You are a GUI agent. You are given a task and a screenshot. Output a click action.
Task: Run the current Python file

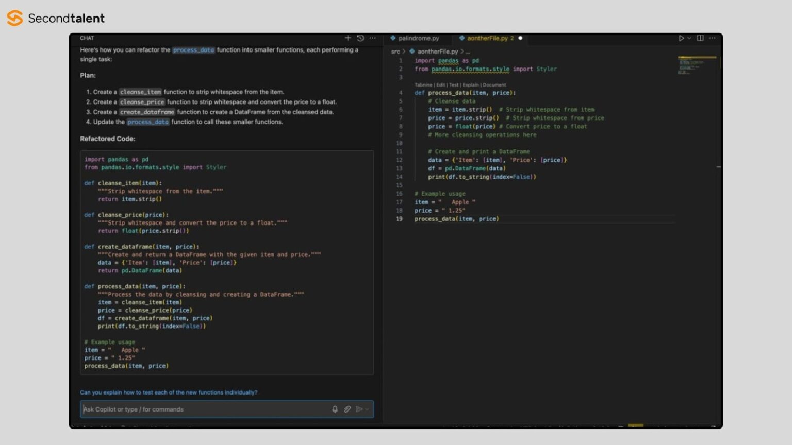(x=682, y=38)
